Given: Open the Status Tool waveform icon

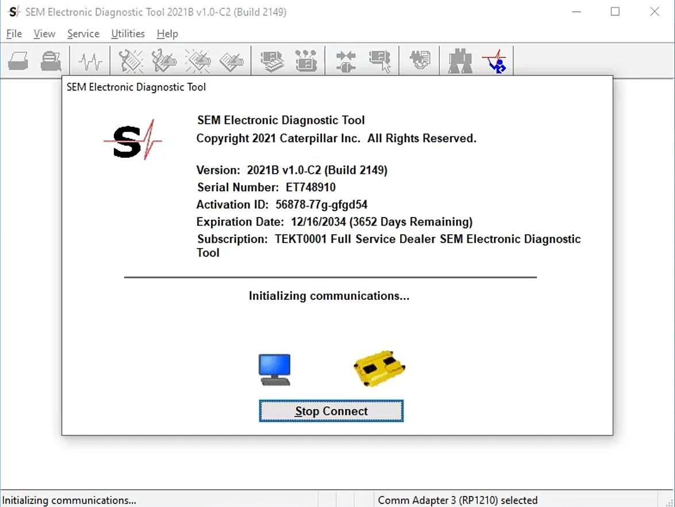Looking at the screenshot, I should tap(90, 61).
